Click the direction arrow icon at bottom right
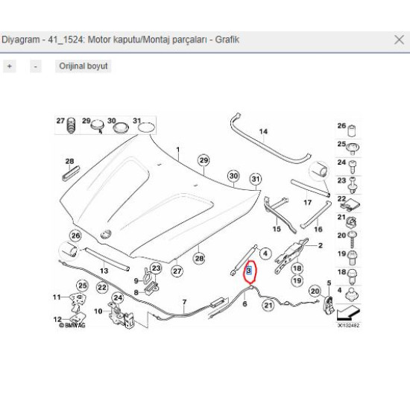Image resolution: width=410 pixels, height=410 pixels. (348, 313)
